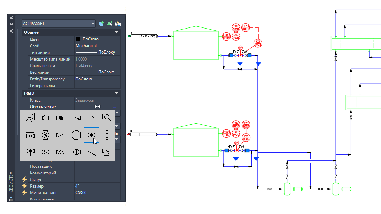This screenshot has width=381, height=214.
Task: Choose the empty circle symbol between bars
Action: click(x=76, y=135)
